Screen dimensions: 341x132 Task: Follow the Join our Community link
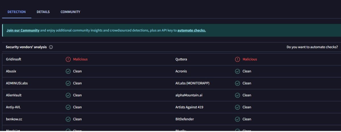(23, 30)
